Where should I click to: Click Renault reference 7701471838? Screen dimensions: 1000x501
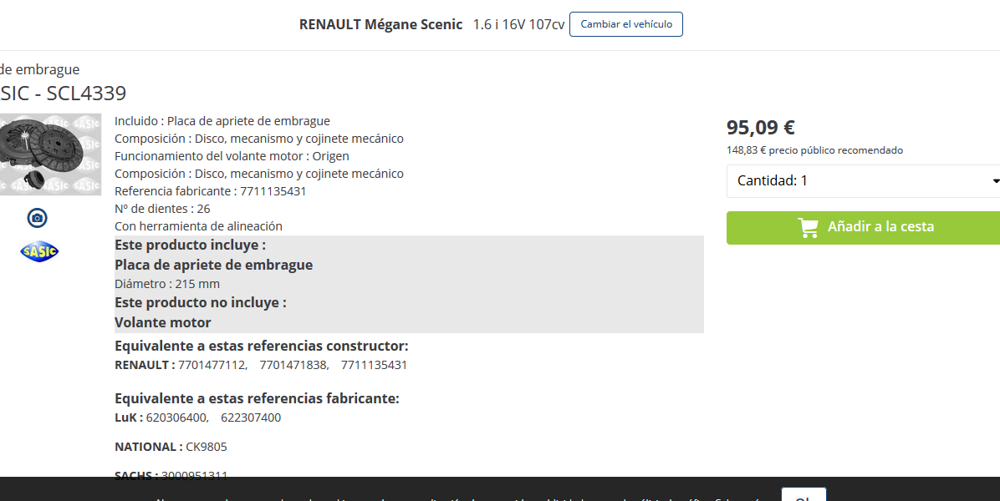click(293, 366)
